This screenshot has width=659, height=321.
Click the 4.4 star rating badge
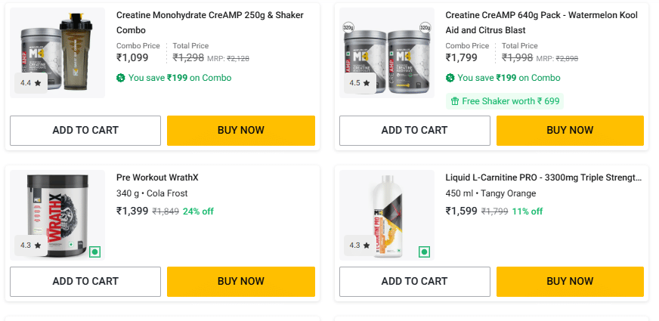coord(31,83)
